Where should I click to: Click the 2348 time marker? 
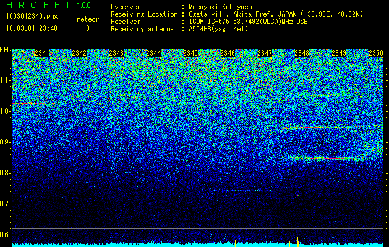pyautogui.click(x=302, y=53)
